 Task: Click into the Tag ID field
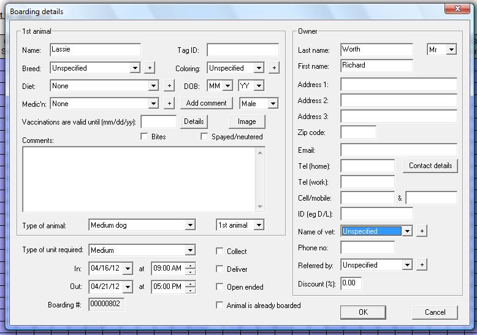pos(243,50)
